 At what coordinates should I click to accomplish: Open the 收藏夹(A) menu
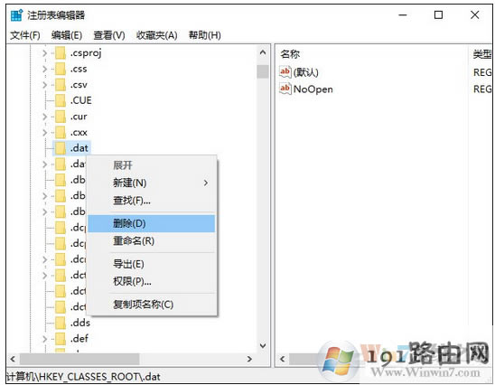(x=157, y=35)
